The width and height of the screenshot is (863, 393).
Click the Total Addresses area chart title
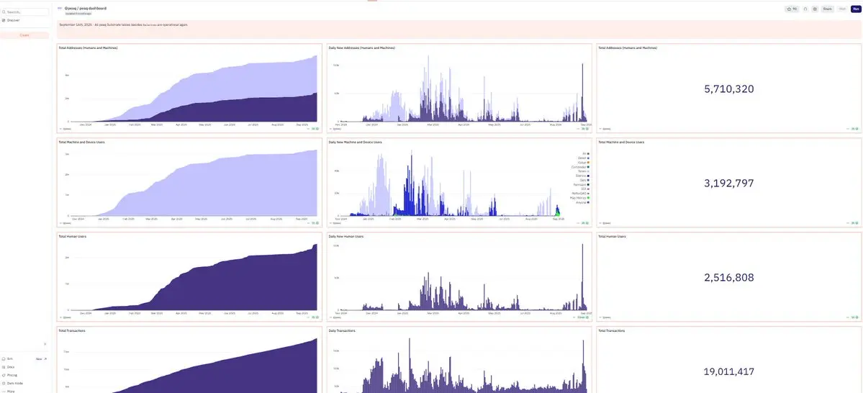[88, 48]
